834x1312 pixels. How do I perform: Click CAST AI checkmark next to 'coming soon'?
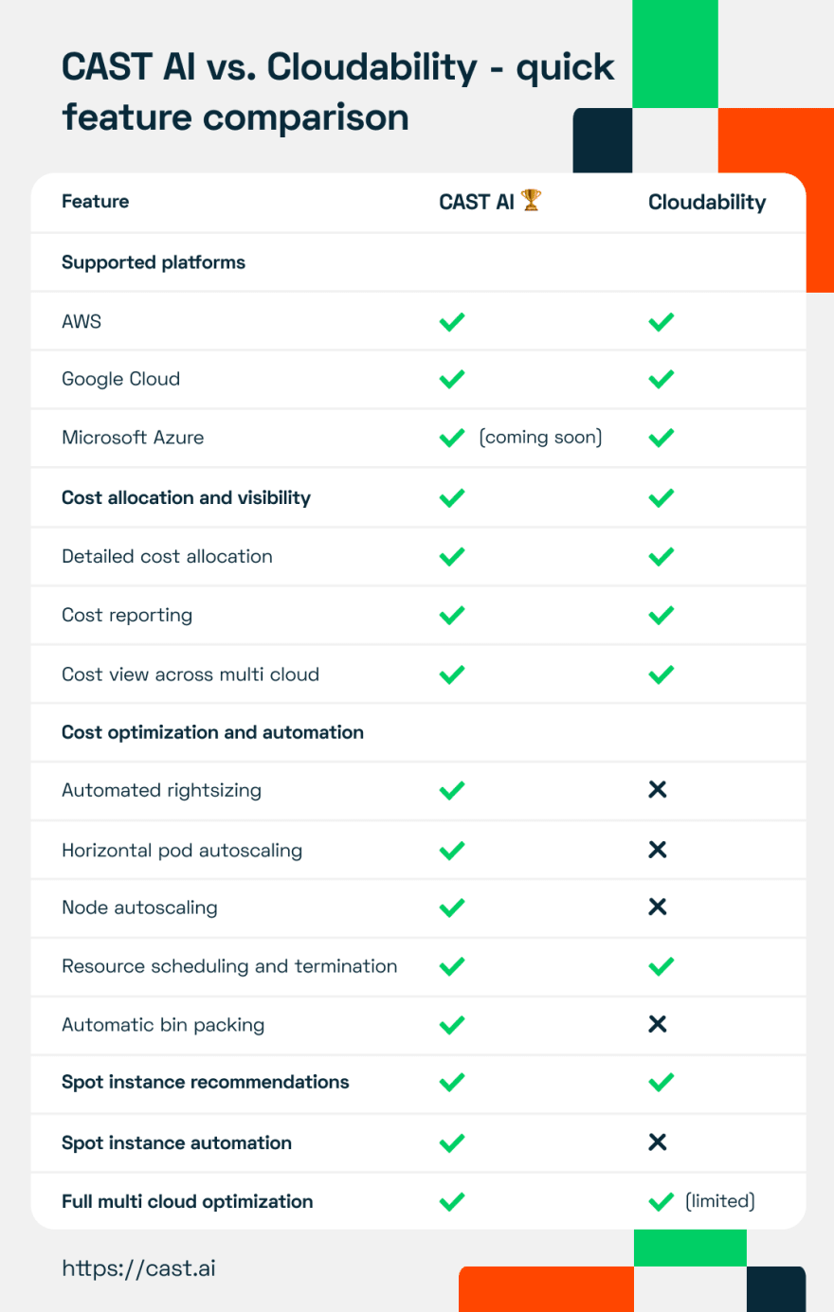coord(452,438)
